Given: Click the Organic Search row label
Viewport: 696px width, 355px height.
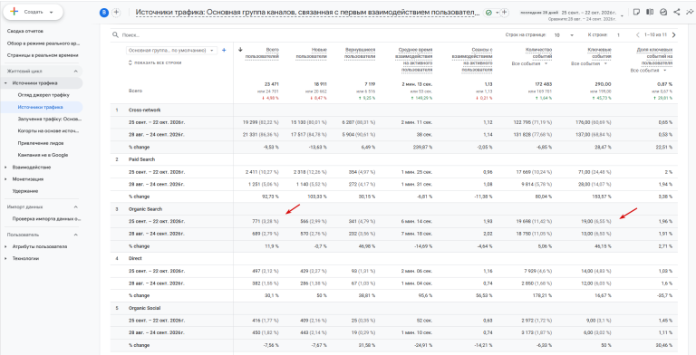Looking at the screenshot, I should pyautogui.click(x=146, y=209).
